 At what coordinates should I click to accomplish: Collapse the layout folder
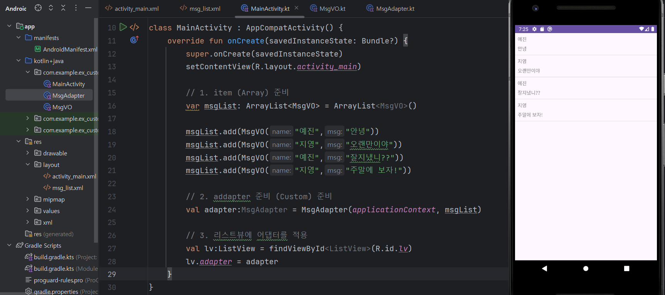[x=27, y=164]
